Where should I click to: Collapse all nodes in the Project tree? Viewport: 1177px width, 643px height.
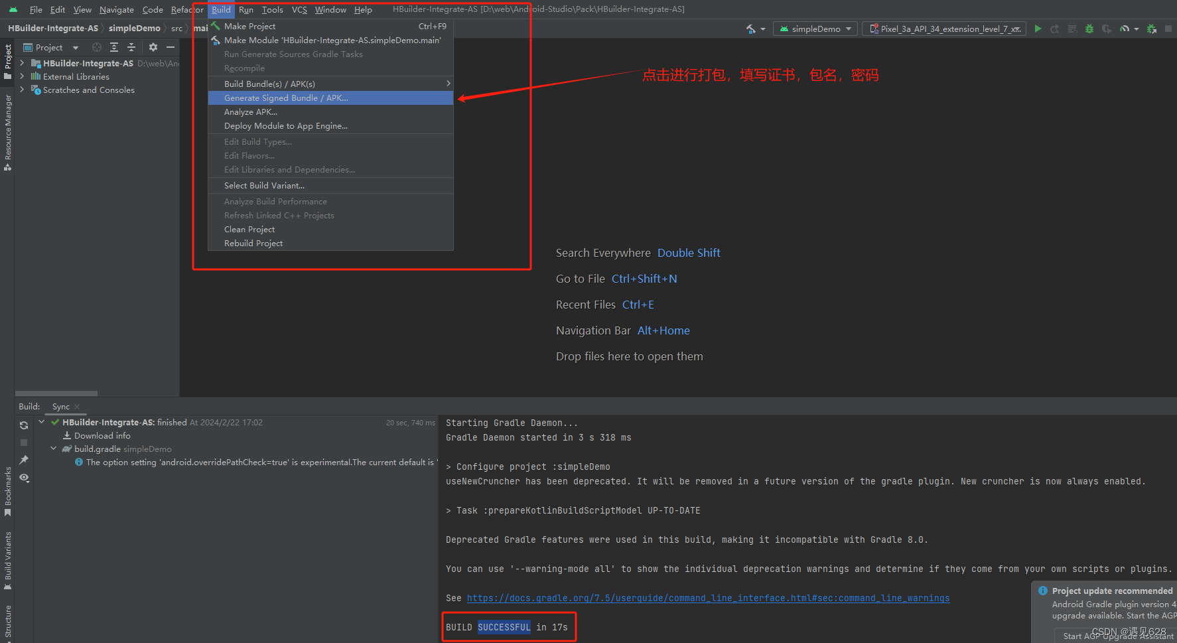(x=131, y=47)
